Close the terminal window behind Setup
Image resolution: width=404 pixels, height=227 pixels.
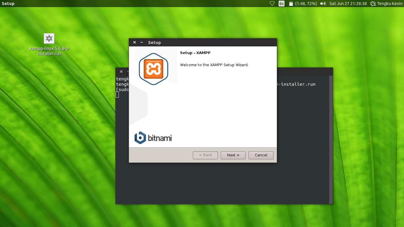tap(121, 72)
